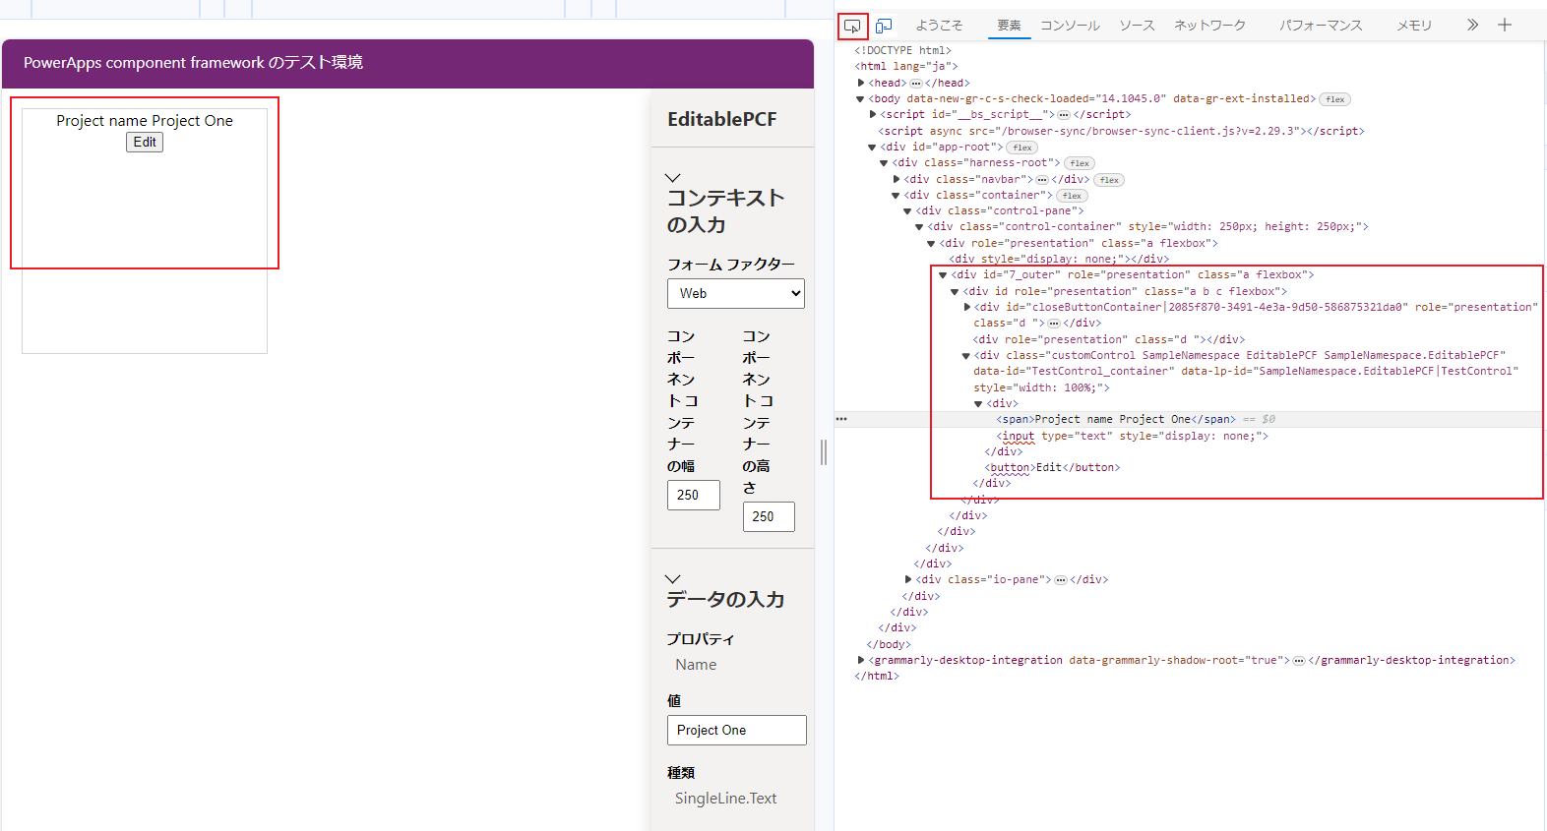Screen dimensions: 1547x831
Task: Toggle the device emulation icon in DevTools
Action: tap(884, 26)
